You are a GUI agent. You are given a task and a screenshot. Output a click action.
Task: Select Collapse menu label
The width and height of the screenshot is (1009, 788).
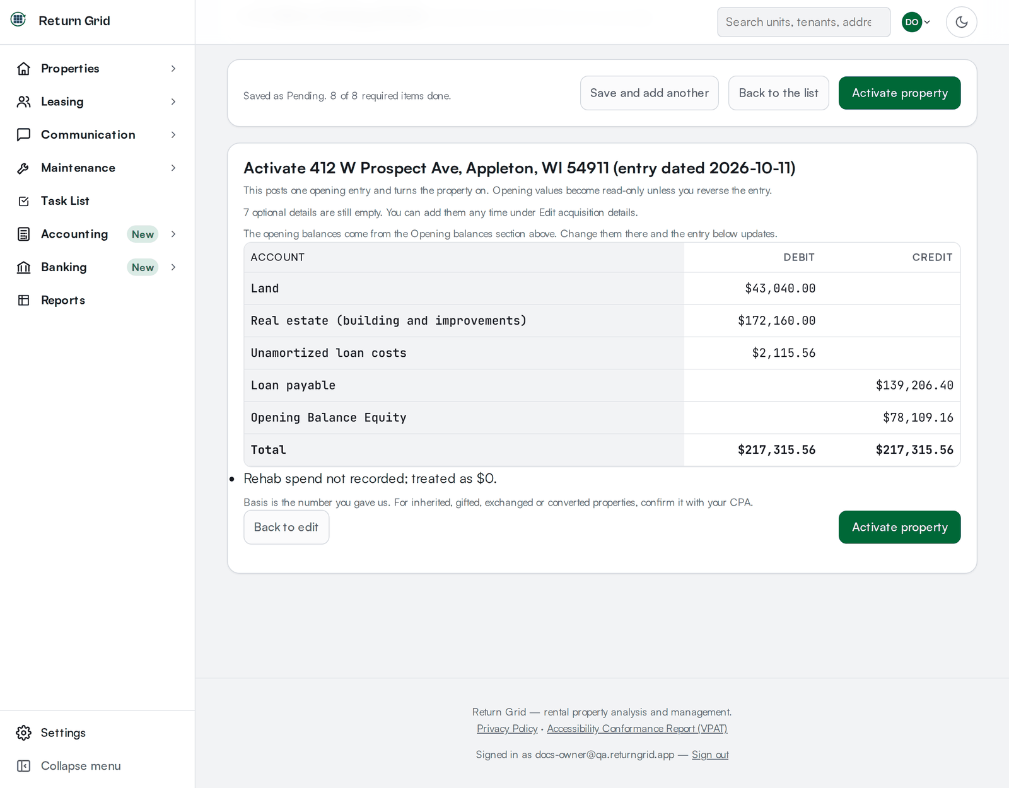(x=81, y=766)
